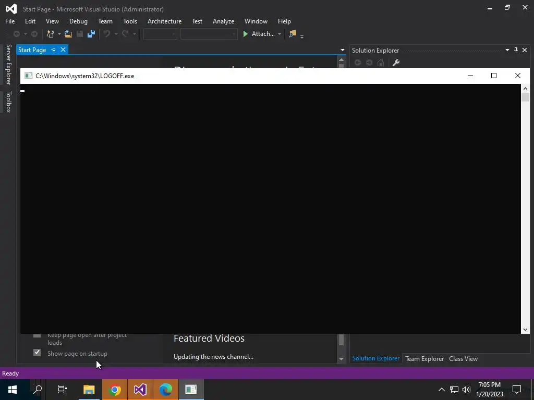Open Solution Configurations combo box
534x400 pixels.
[160, 34]
